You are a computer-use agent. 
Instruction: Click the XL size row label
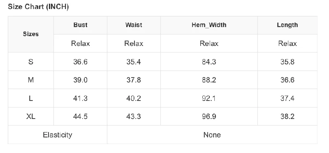tap(31, 116)
